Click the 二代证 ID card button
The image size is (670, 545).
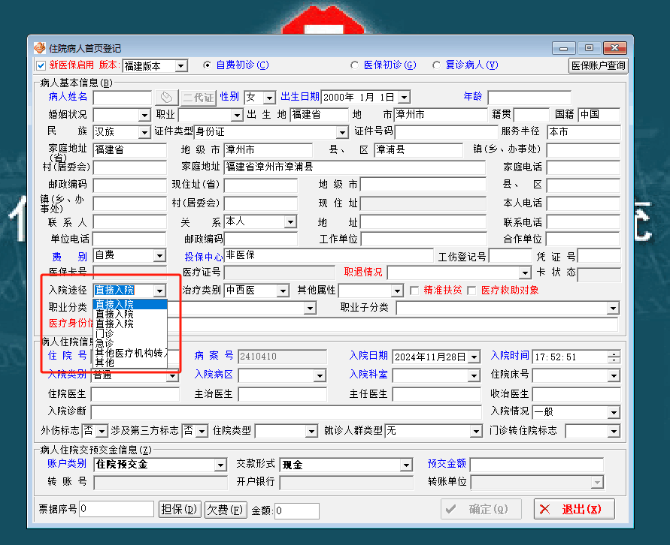(198, 98)
